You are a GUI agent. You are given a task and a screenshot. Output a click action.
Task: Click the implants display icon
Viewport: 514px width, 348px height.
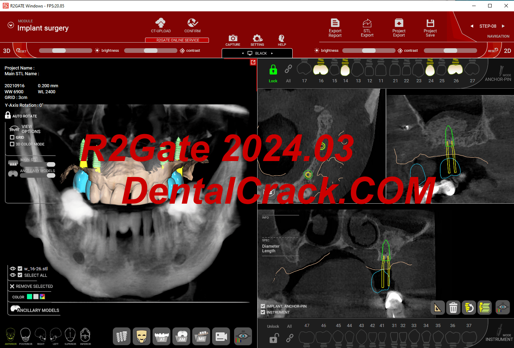tap(122, 336)
